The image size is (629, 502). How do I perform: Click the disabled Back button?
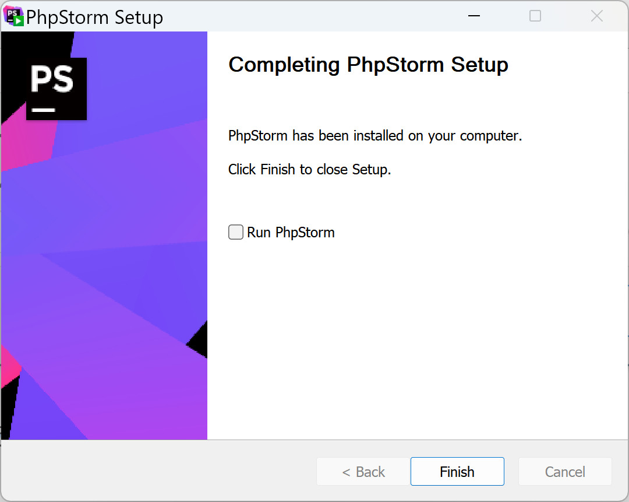coord(363,472)
